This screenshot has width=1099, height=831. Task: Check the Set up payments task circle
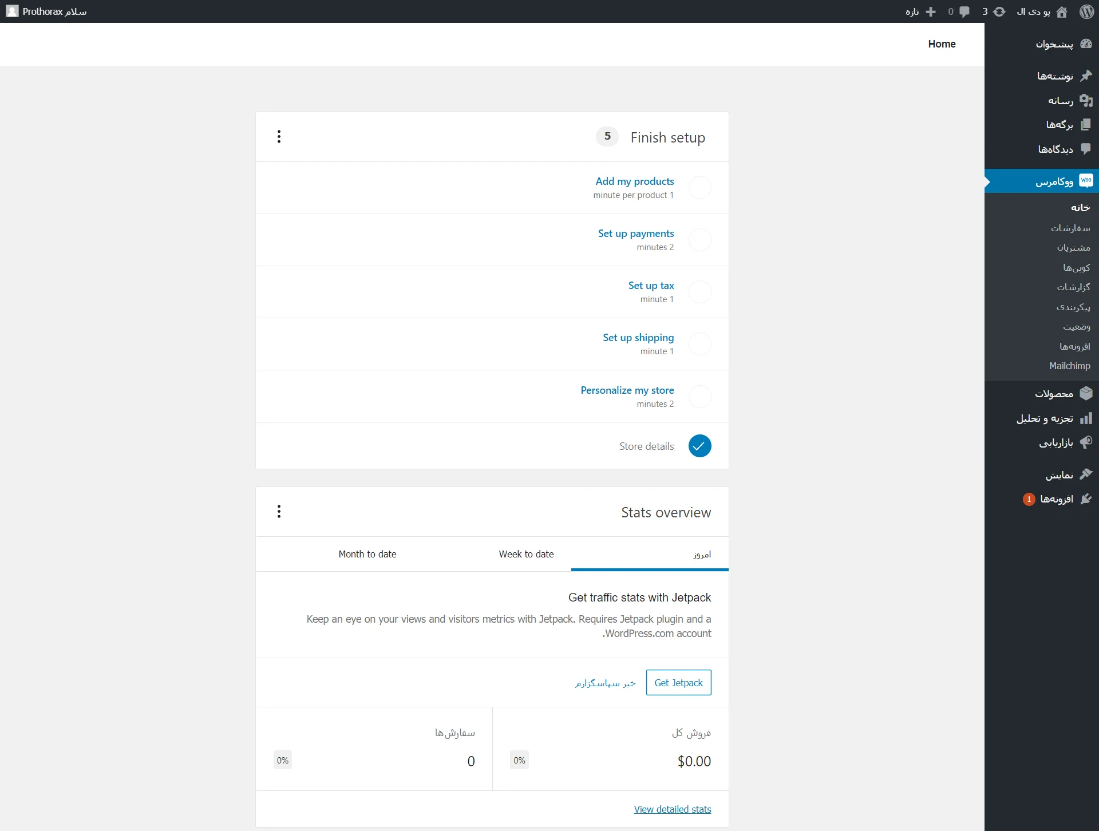pyautogui.click(x=699, y=240)
